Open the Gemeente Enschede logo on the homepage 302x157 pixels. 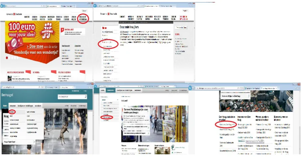[14, 14]
